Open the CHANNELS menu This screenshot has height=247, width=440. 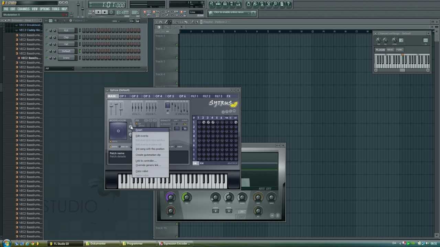click(x=23, y=9)
